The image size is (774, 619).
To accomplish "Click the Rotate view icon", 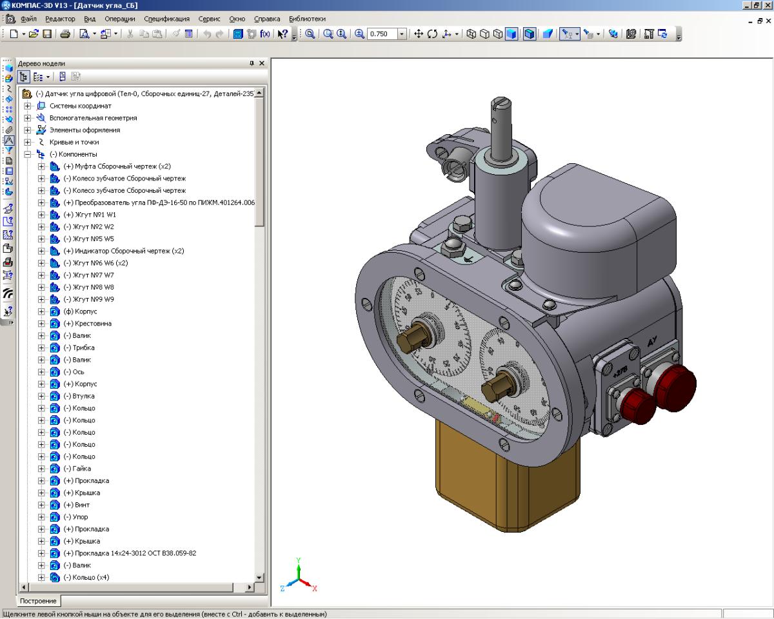I will (432, 34).
